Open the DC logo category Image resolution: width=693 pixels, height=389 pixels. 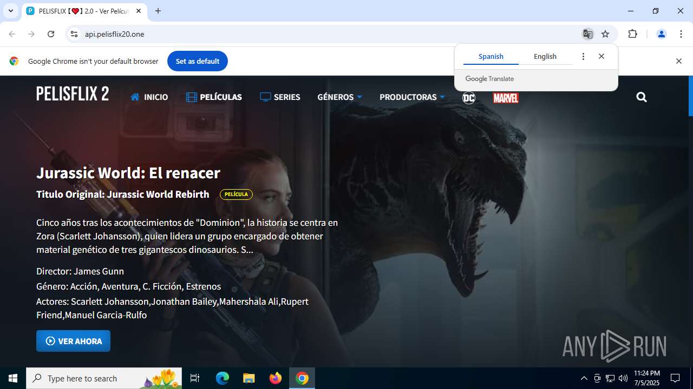click(x=469, y=97)
